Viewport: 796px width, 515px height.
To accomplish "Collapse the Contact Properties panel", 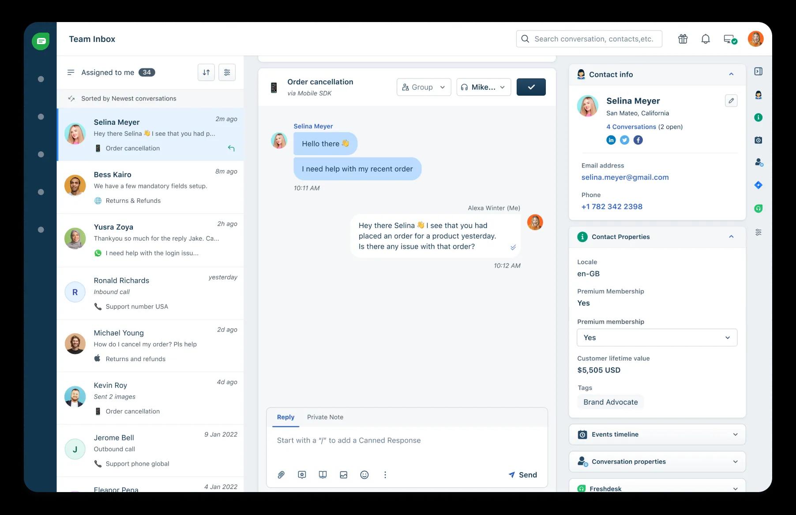I will (x=731, y=237).
